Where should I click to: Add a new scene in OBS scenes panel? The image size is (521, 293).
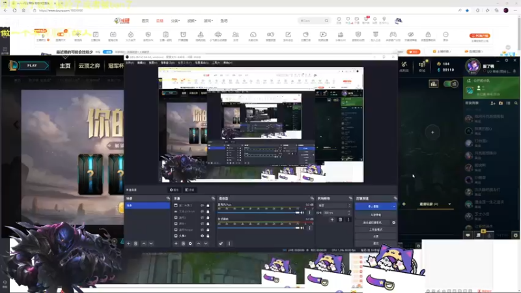pyautogui.click(x=128, y=244)
